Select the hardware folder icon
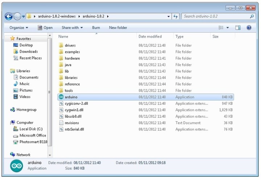Image resolution: width=261 pixels, height=180 pixels. (61, 58)
